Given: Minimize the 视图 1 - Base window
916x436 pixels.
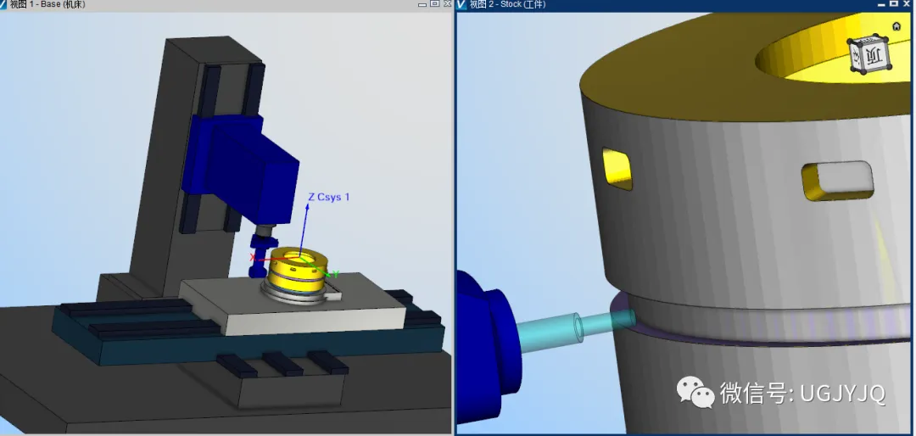Looking at the screenshot, I should point(422,4).
